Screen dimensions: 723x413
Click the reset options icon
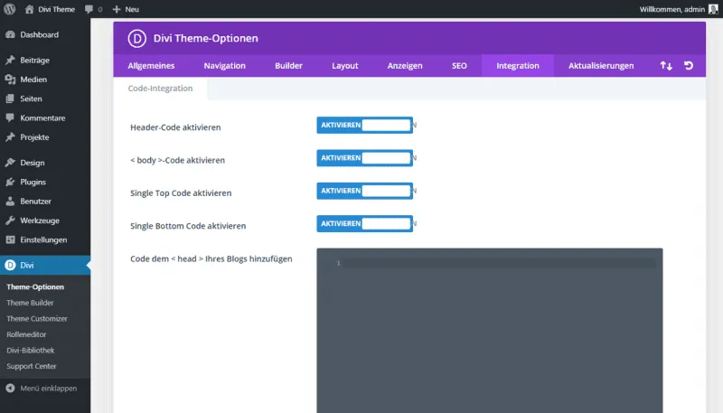(x=689, y=65)
